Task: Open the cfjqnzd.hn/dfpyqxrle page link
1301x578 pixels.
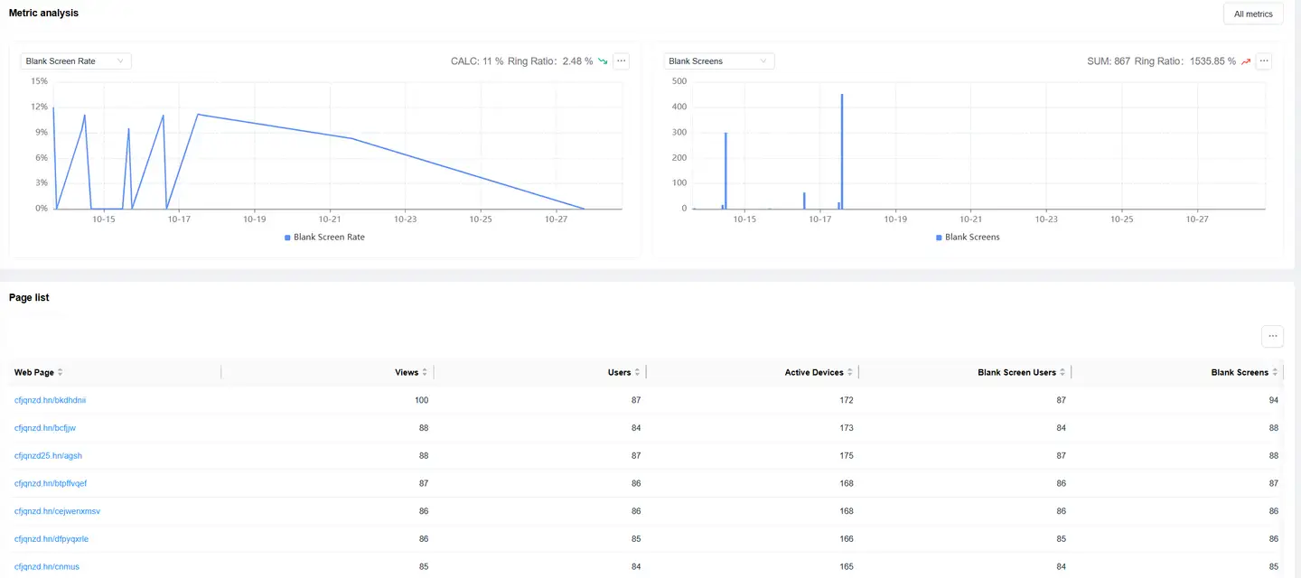Action: tap(51, 539)
